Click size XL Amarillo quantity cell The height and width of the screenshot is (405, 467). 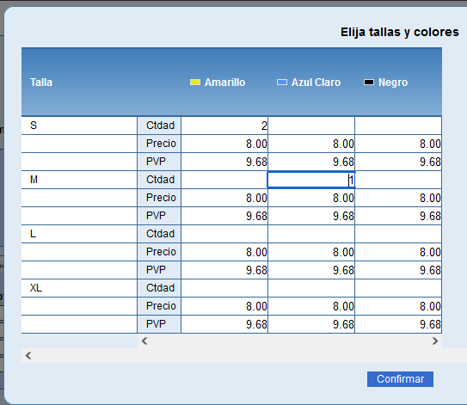224,288
